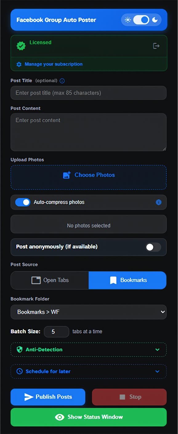
Task: Click the Publish Posts button
Action: pyautogui.click(x=48, y=397)
